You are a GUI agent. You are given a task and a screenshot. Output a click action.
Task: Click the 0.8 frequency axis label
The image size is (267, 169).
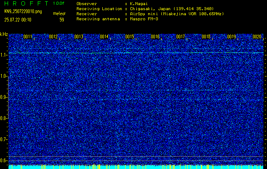pos(3,118)
